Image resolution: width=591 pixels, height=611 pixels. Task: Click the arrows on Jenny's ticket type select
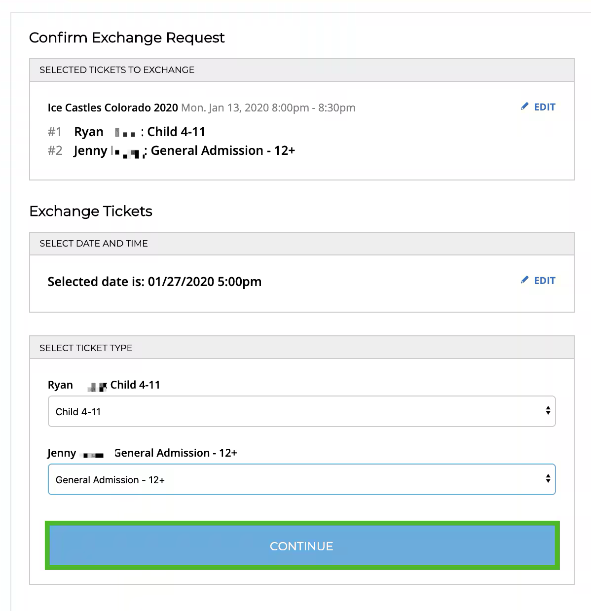coord(548,479)
